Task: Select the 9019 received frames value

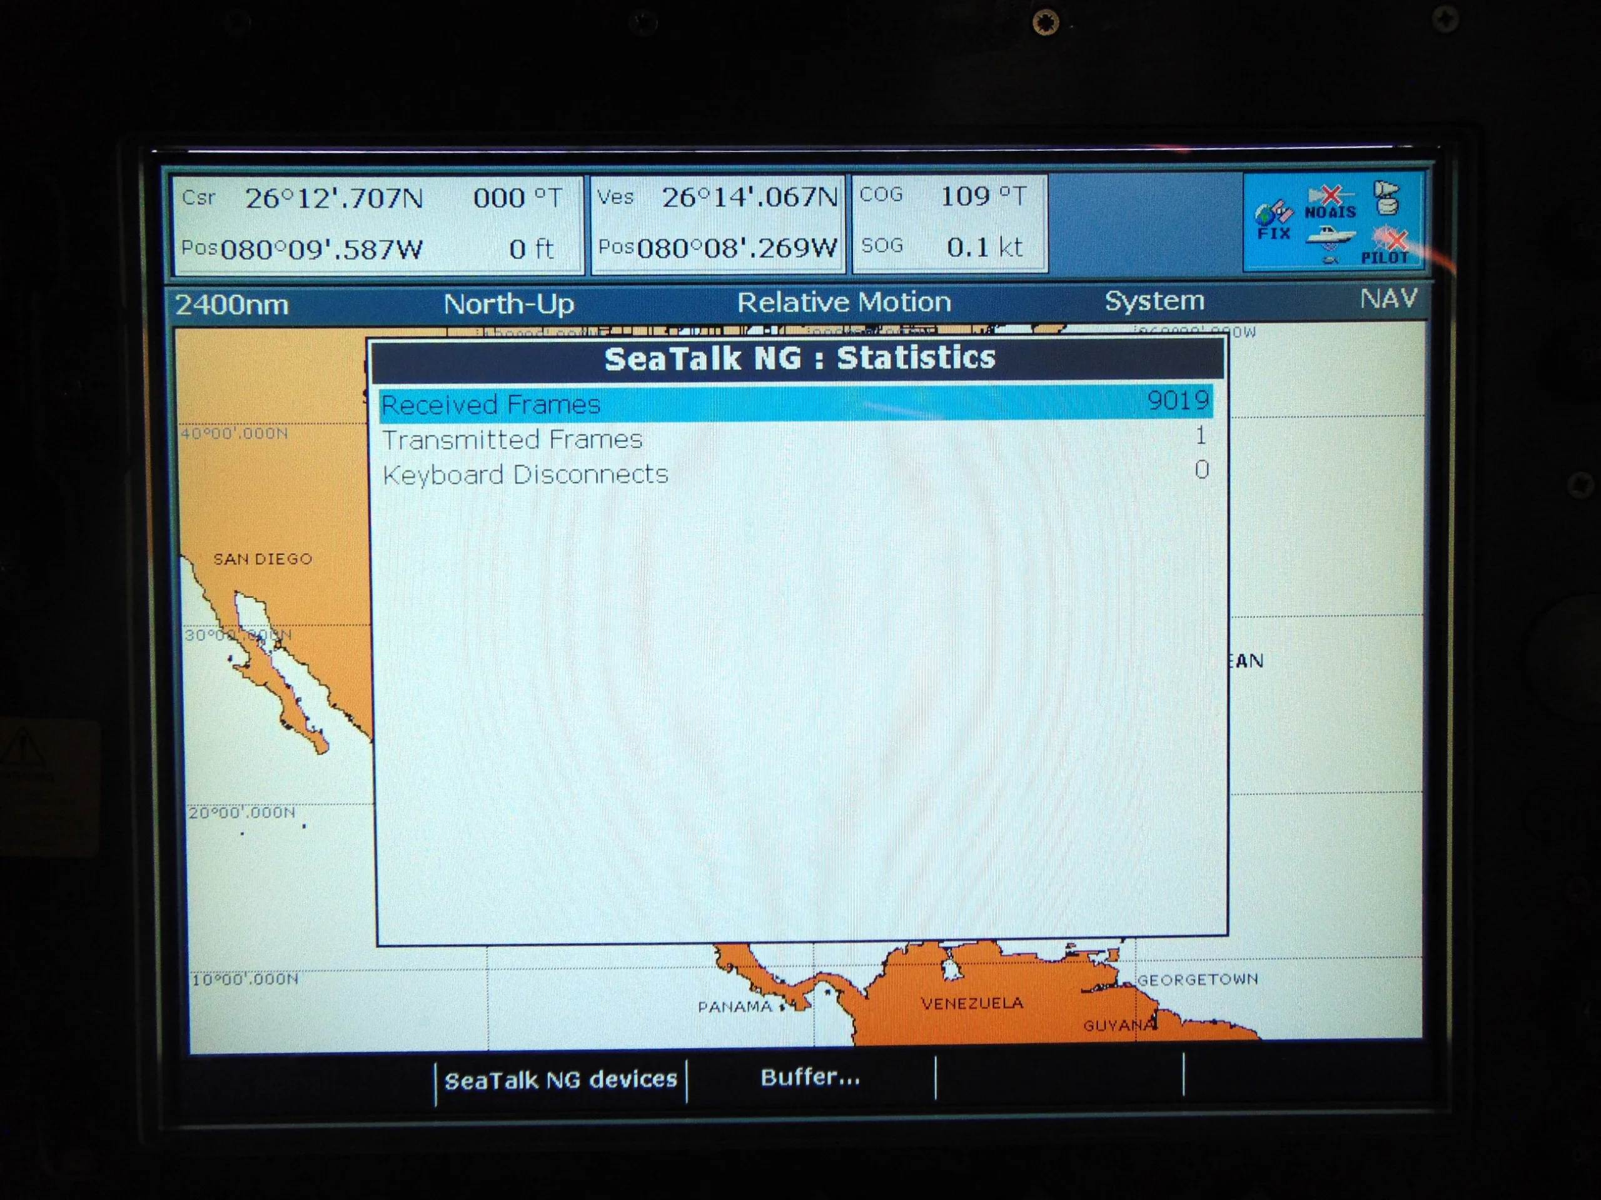Action: click(1178, 400)
